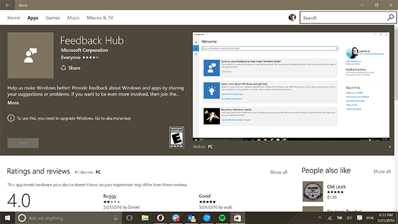Open the battery status tray icon

339,218
